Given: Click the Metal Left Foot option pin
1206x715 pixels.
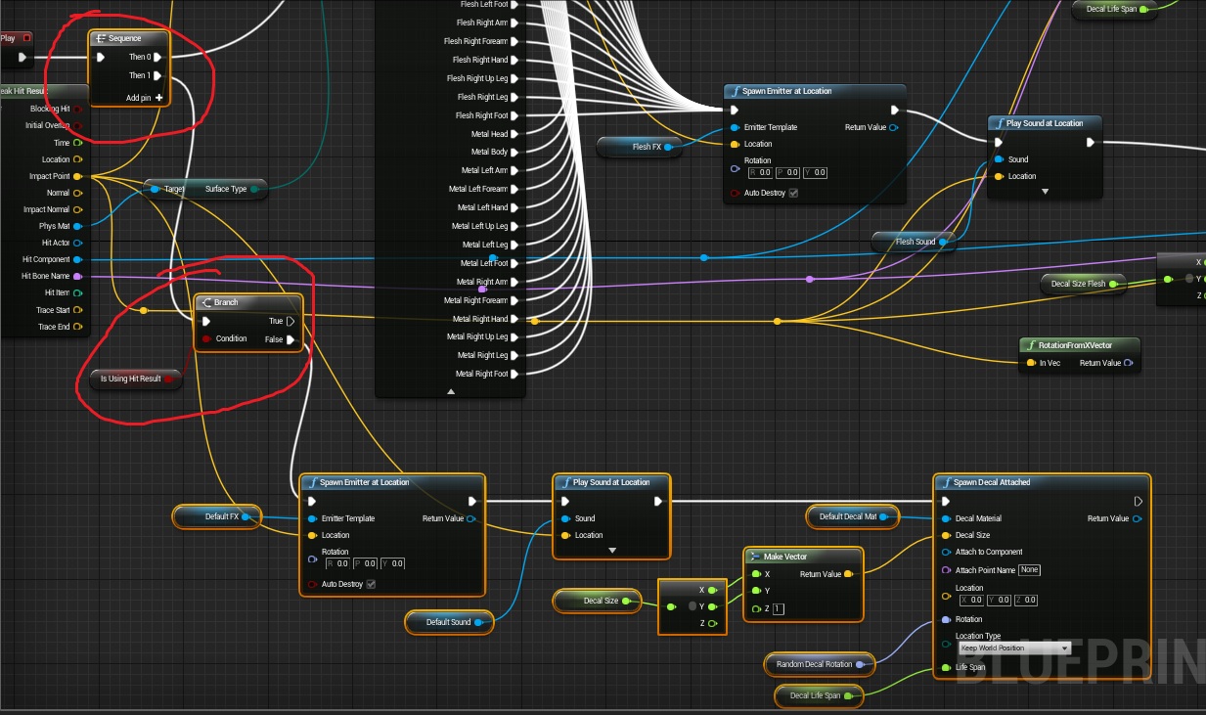Looking at the screenshot, I should (x=514, y=263).
